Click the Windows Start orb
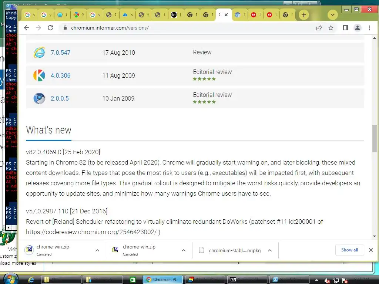The image size is (379, 284). point(10,279)
